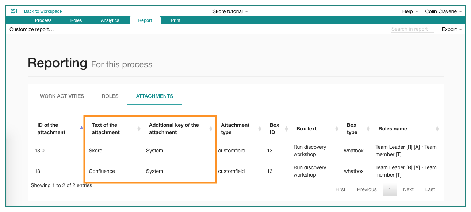This screenshot has height=212, width=471.
Task: Click the Confluence attachment text cell
Action: 102,171
